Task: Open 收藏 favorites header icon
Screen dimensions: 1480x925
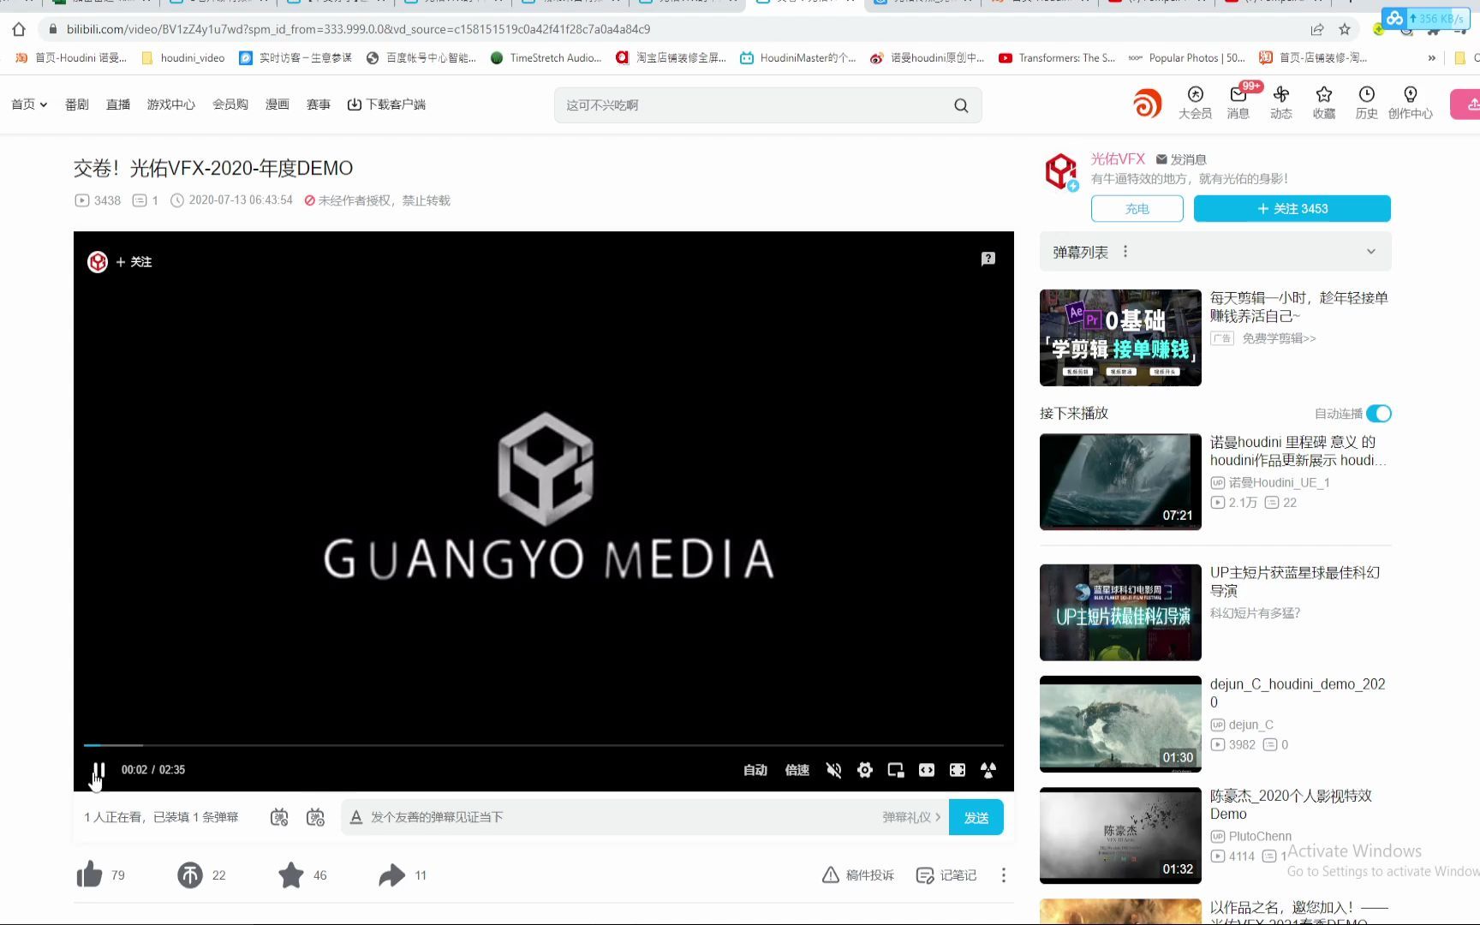Action: coord(1324,102)
